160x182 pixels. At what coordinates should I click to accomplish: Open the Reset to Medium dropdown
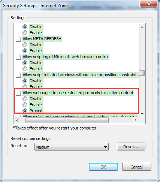coord(72,147)
